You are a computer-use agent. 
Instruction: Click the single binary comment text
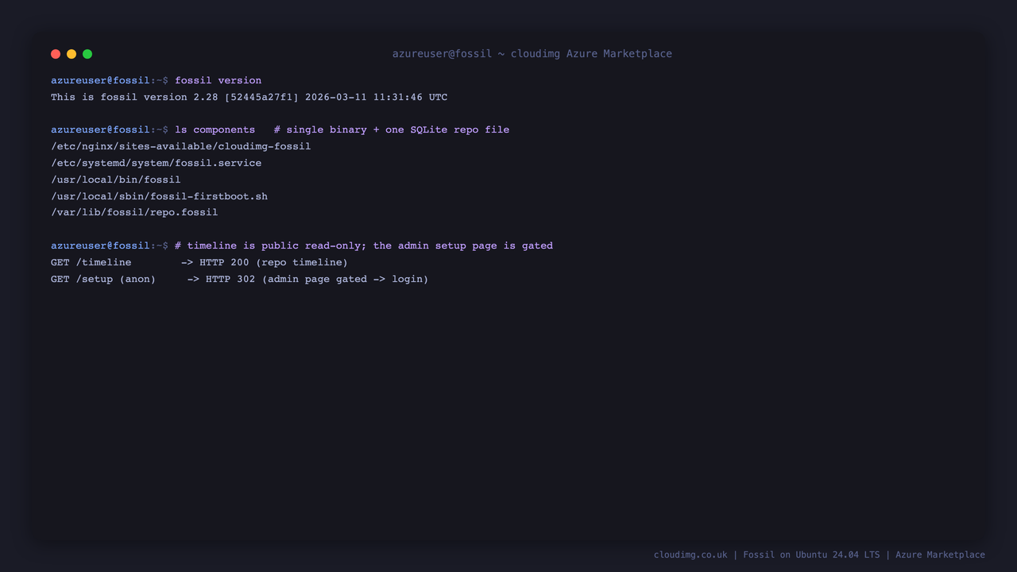pyautogui.click(x=392, y=129)
